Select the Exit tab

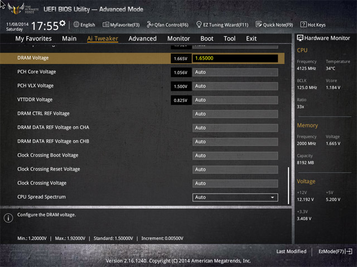coord(251,38)
